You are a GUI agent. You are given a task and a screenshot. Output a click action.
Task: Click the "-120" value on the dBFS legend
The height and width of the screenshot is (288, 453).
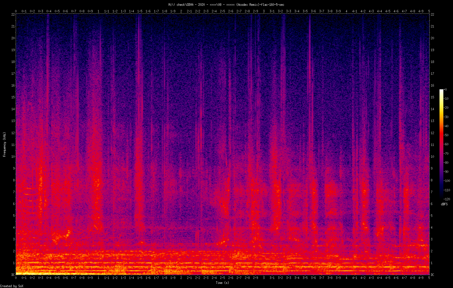click(x=447, y=199)
